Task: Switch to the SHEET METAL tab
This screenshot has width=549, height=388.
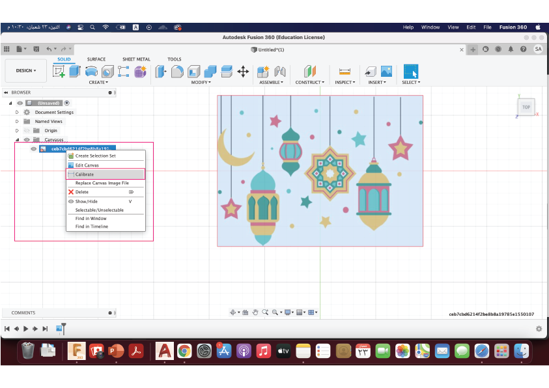Action: 136,59
